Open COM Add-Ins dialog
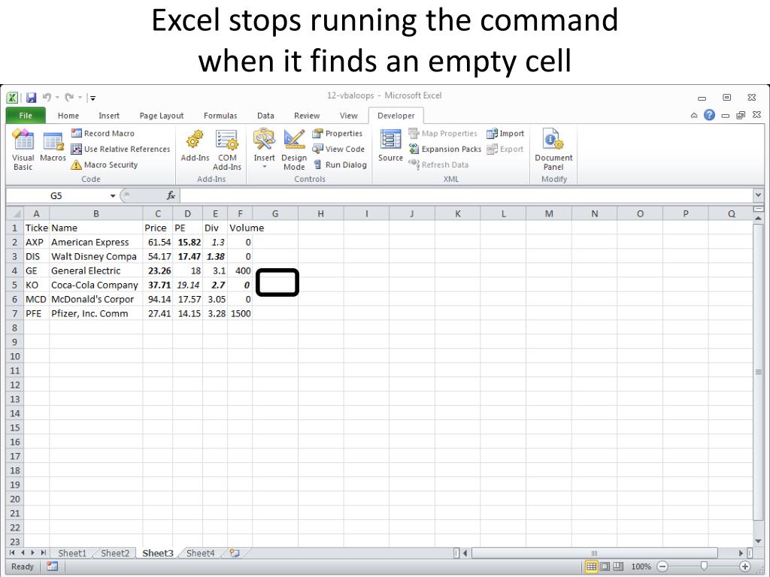The height and width of the screenshot is (577, 770). (227, 150)
